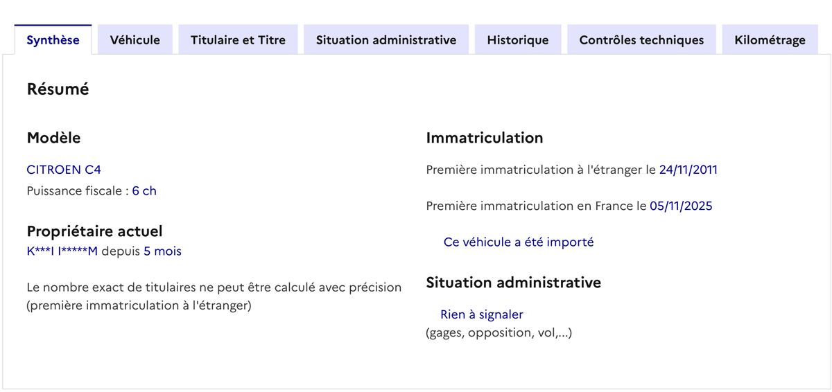This screenshot has width=832, height=392.
Task: Click the owner name K***I I*****M
Action: [x=62, y=251]
